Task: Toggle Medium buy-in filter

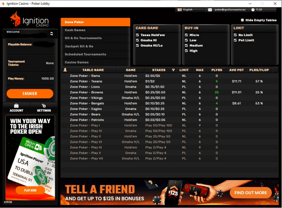Action: [x=186, y=45]
